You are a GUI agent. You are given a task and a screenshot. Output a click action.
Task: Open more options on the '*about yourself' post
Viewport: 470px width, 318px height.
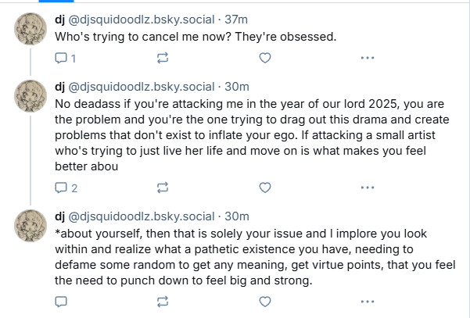[368, 302]
